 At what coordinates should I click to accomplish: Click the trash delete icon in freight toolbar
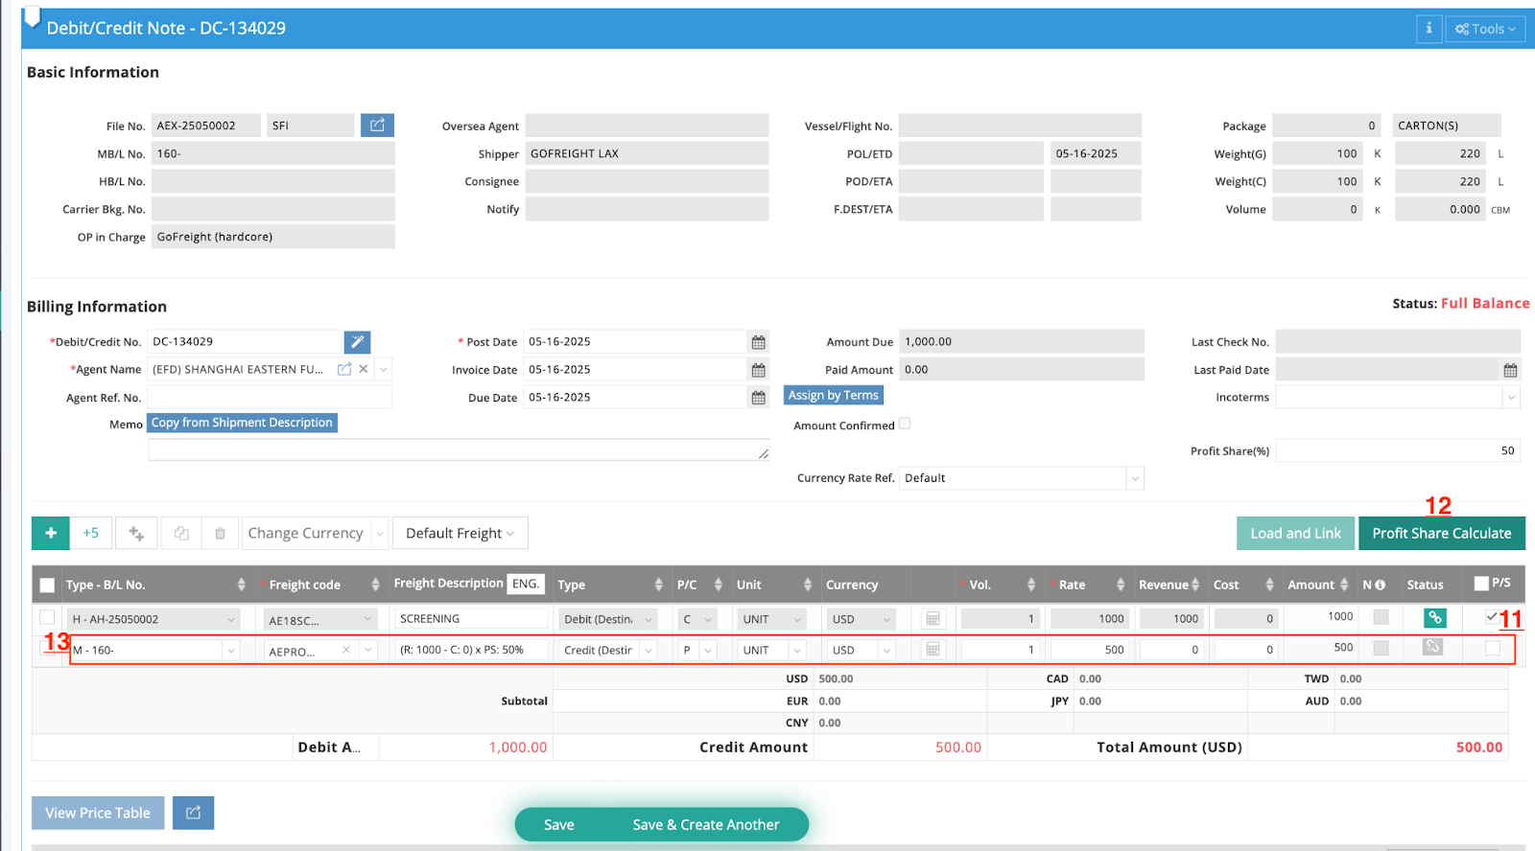point(220,534)
